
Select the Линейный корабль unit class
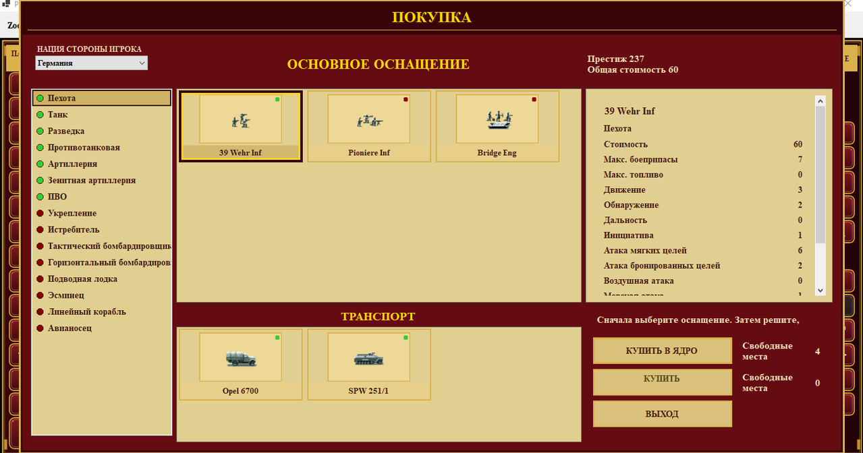tap(102, 311)
